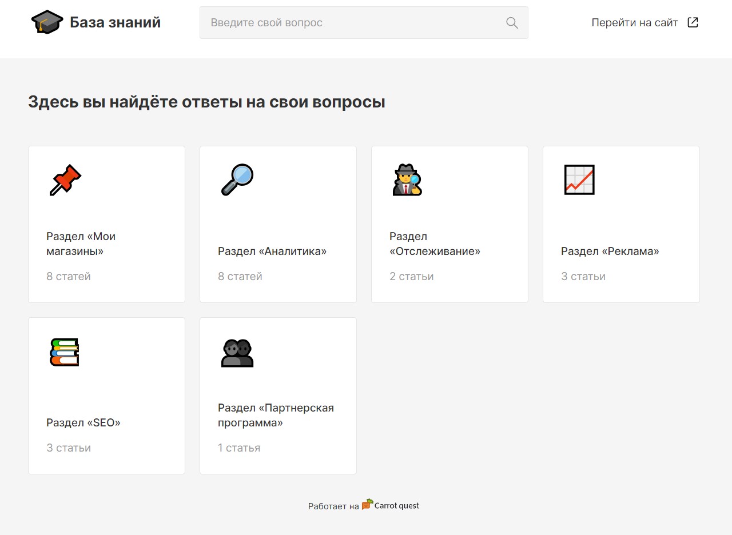
Task: Click '3 статьи' under Реклама
Action: coord(583,277)
